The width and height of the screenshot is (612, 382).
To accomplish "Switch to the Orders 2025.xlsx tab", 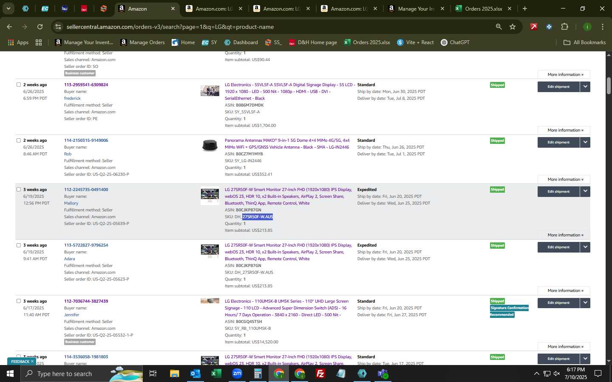I will (x=483, y=8).
